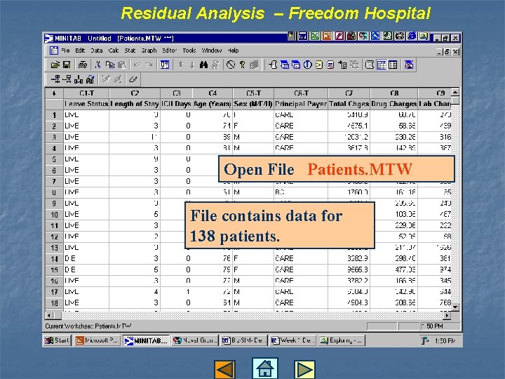Go to previous slide with left arrow button

[x=225, y=369]
